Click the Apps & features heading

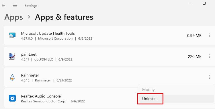[64, 17]
